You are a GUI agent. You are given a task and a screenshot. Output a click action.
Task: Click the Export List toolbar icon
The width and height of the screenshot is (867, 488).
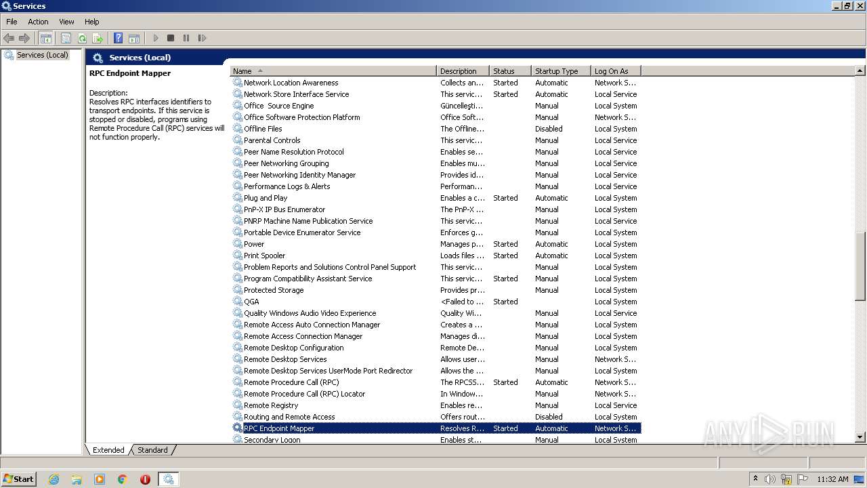(x=98, y=39)
